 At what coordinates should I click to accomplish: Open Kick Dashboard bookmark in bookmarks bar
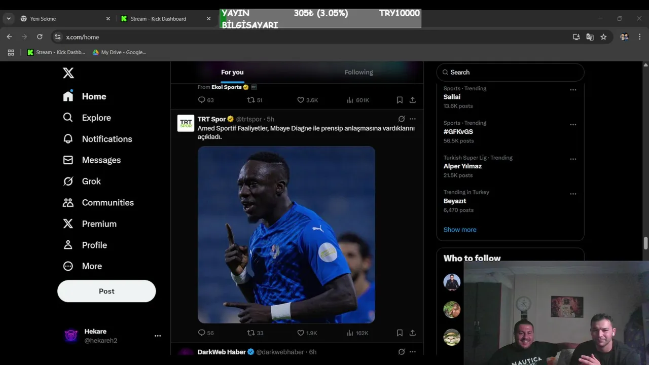[x=56, y=52]
